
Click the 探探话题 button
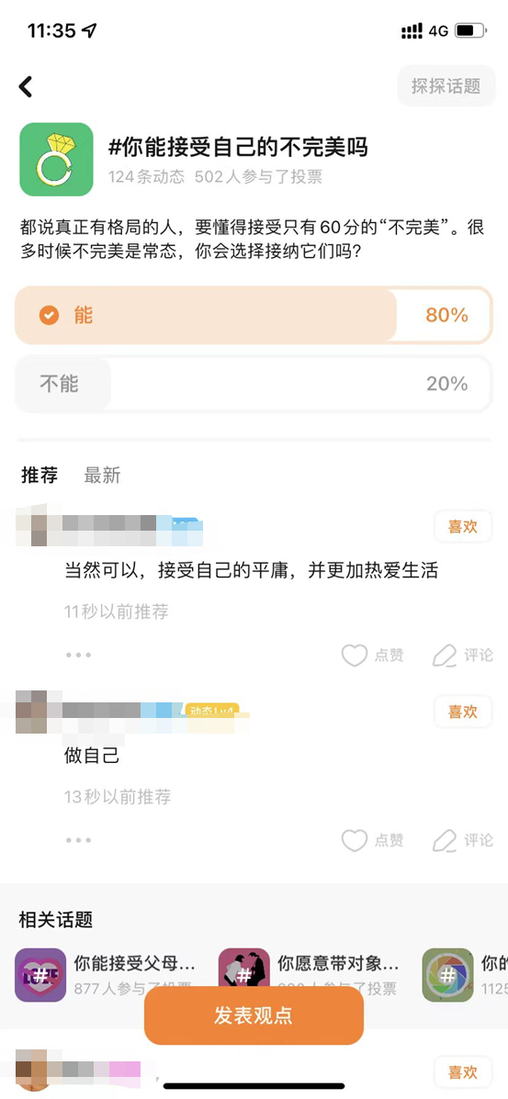click(x=446, y=86)
